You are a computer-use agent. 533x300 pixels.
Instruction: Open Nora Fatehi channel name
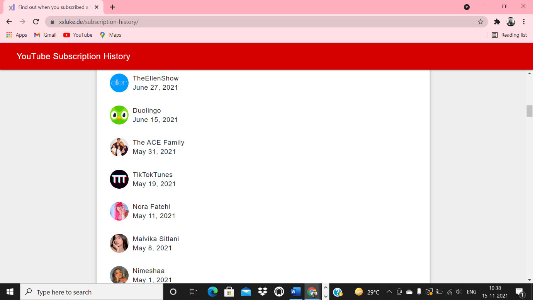pyautogui.click(x=151, y=206)
